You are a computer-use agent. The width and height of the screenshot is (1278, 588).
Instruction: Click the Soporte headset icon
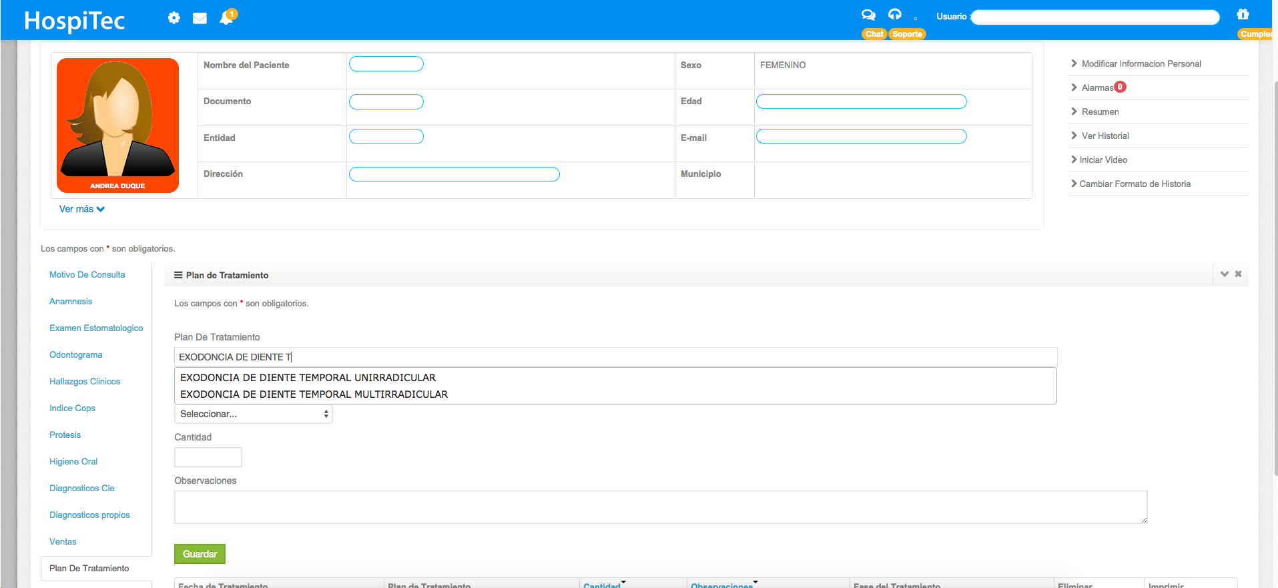895,15
